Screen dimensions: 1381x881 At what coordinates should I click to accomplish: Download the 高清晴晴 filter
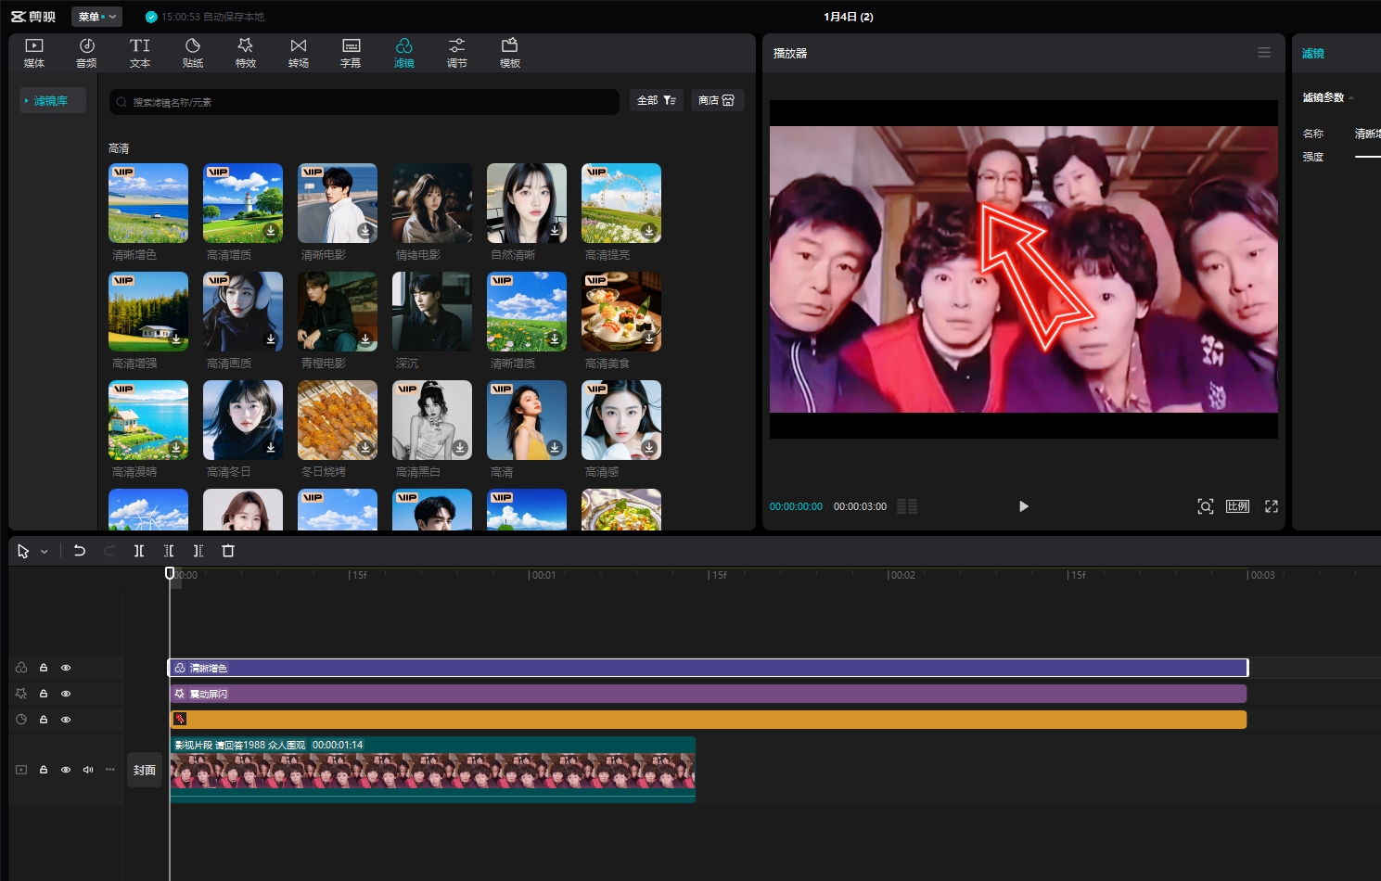(176, 448)
